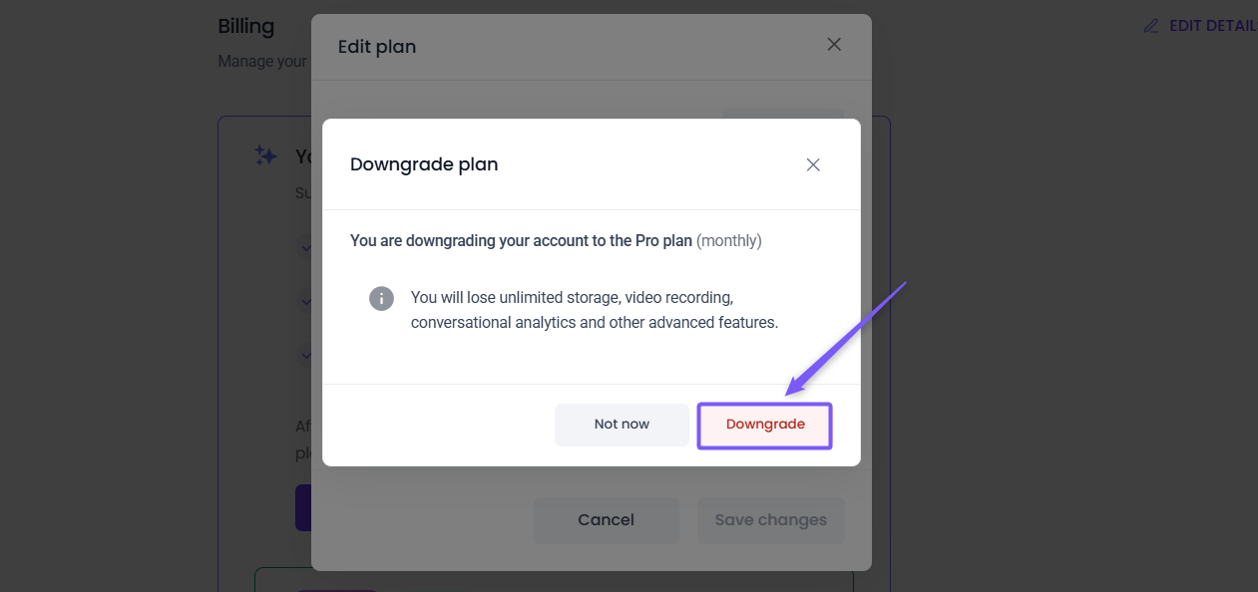
Task: Click the info icon beside the warning
Action: tap(381, 298)
